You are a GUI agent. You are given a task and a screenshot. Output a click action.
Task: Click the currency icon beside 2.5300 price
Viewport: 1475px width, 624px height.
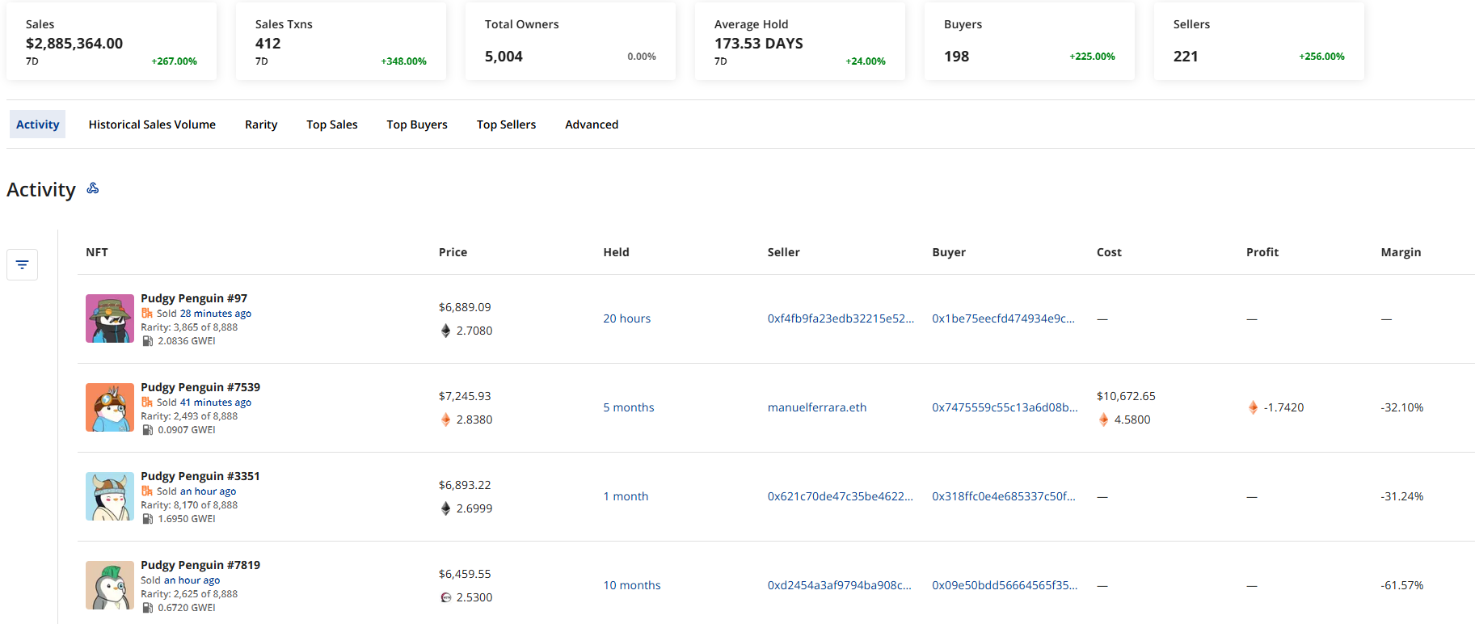[445, 597]
